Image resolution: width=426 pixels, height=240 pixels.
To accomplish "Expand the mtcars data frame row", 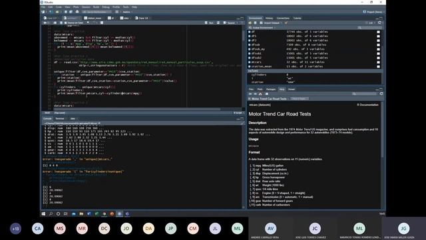I will tap(250, 62).
